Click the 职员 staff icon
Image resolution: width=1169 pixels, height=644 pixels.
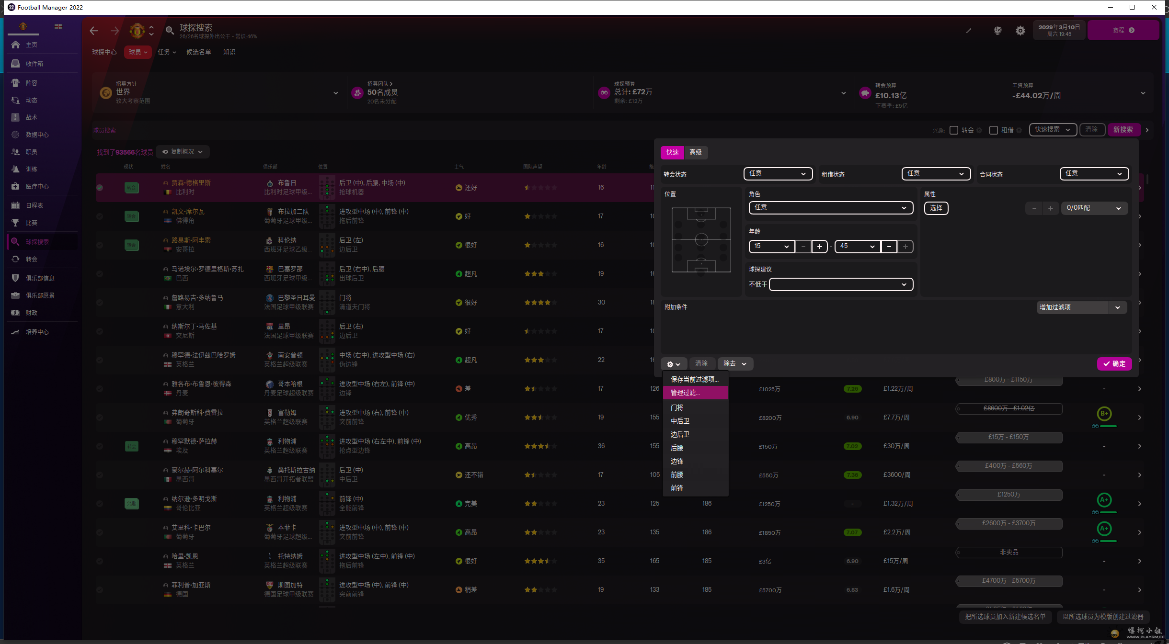coord(15,152)
